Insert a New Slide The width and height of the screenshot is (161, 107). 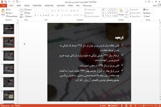pos(21,13)
